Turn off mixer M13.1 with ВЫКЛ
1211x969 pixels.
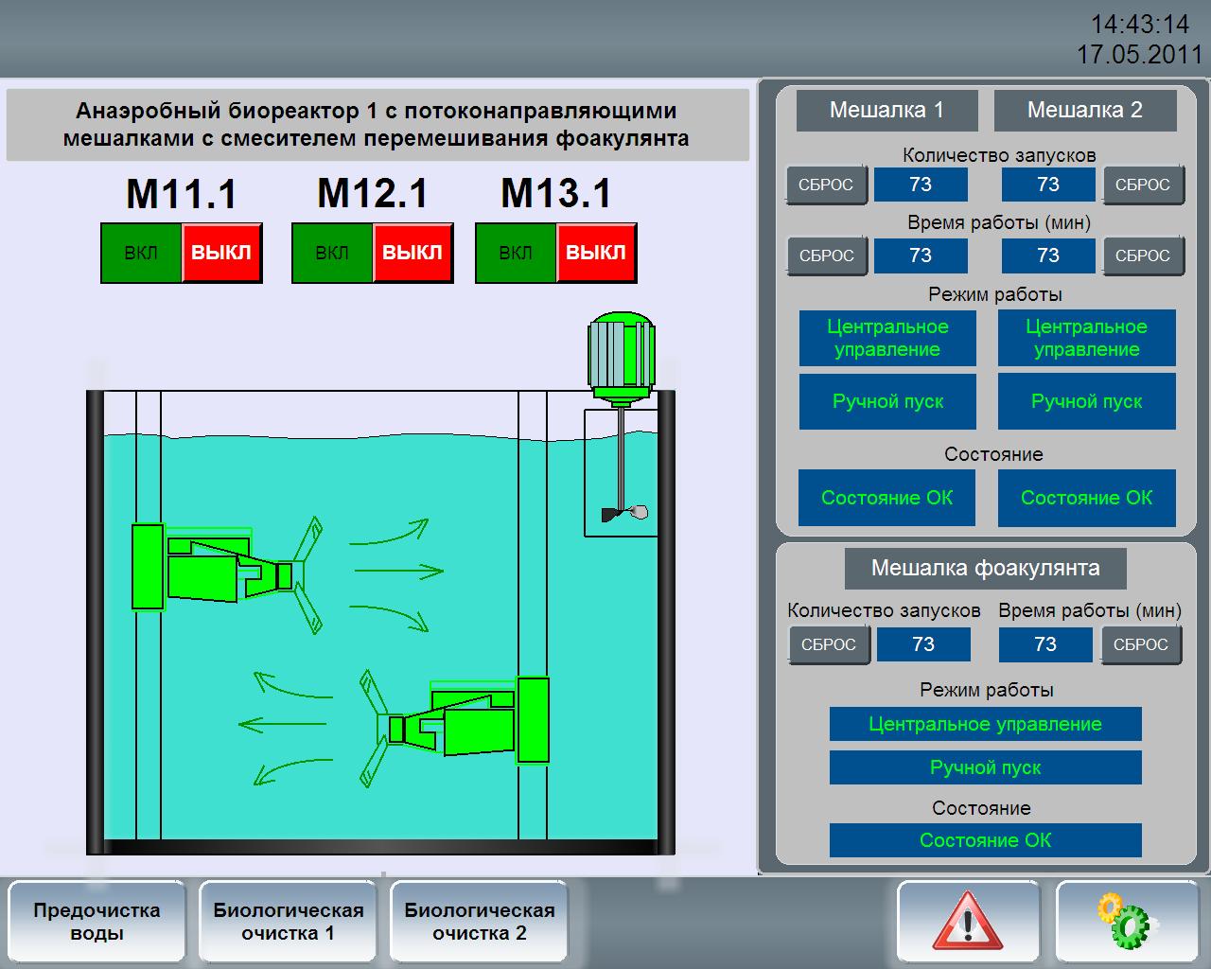tap(596, 253)
